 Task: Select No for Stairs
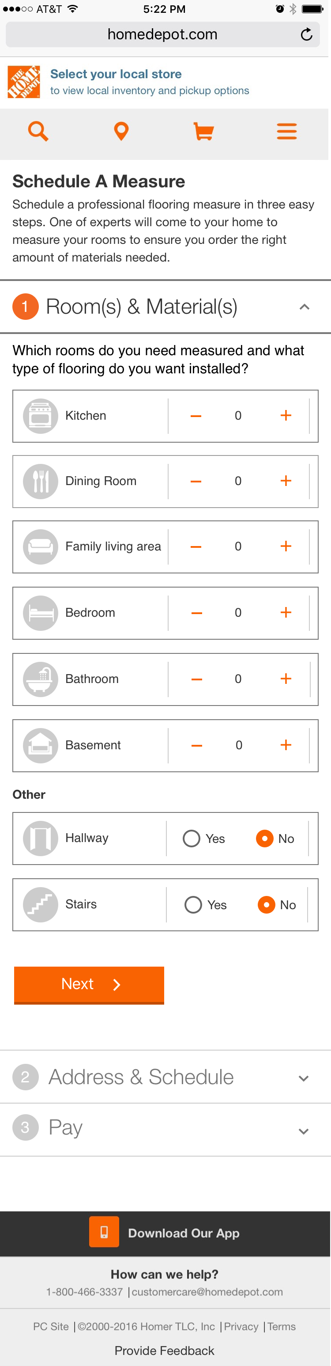(276, 905)
